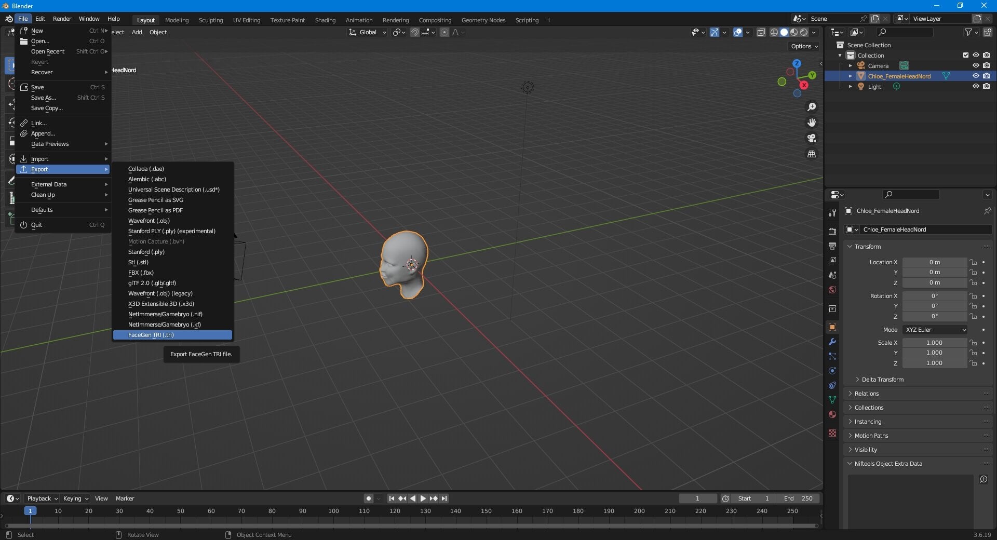Viewport: 997px width, 540px height.
Task: Choose FBX (.fbx) export option
Action: (x=172, y=273)
